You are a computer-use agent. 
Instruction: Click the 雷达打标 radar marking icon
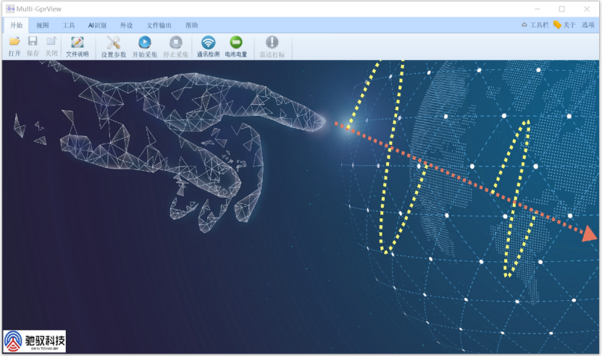272,43
